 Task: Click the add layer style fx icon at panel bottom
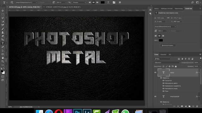[x=178, y=106]
